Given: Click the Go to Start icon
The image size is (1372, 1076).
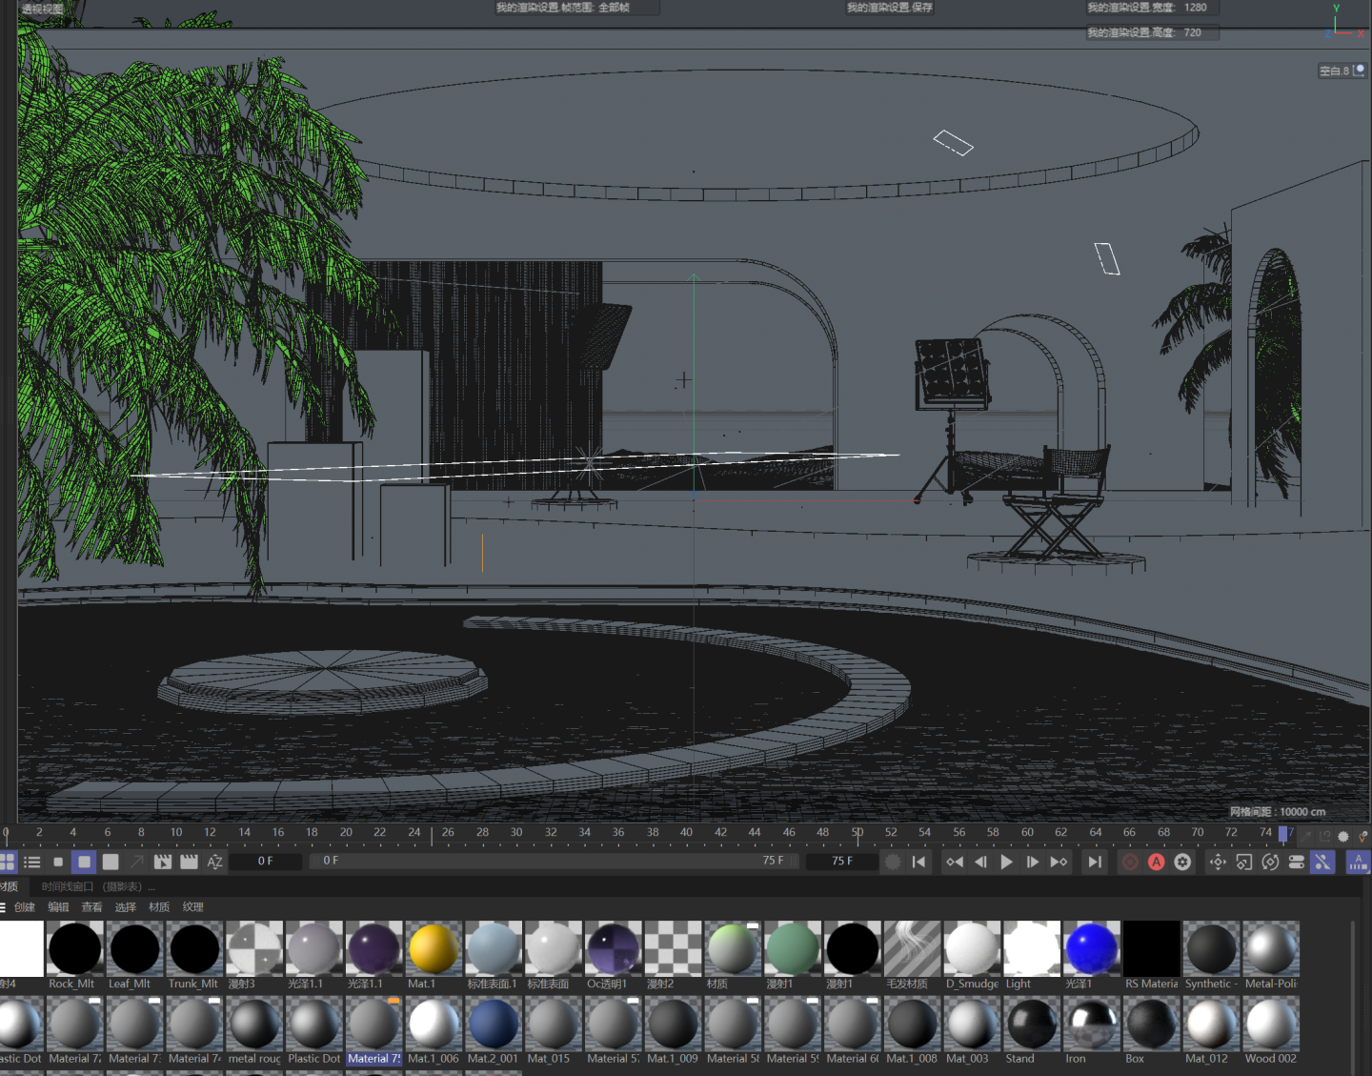Looking at the screenshot, I should [x=918, y=862].
